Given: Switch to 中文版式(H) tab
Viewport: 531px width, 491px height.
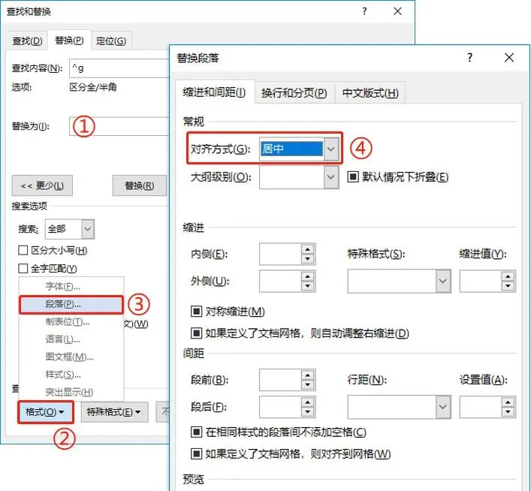Looking at the screenshot, I should 370,92.
